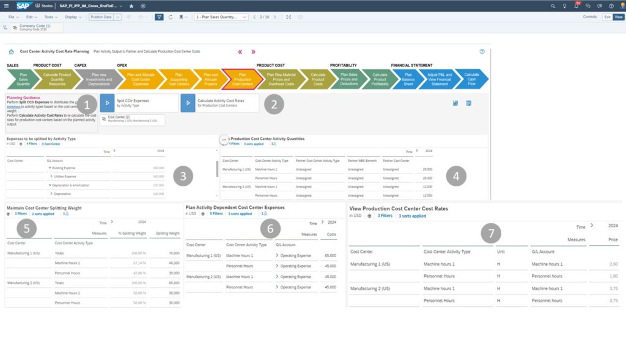
Task: Go to the next step with red double-arrow
Action: tap(253, 52)
